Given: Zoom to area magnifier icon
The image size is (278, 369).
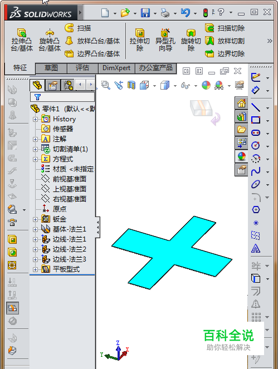Looking at the screenshot, I should (105, 85).
